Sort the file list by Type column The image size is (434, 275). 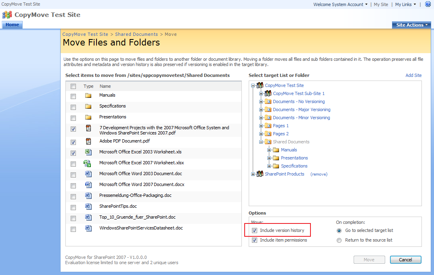[x=88, y=86]
